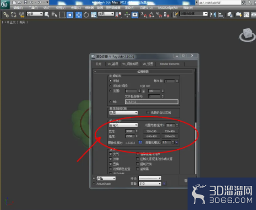The height and width of the screenshot is (210, 256).
Task: Toggle the image aspect ratio lock icon
Action: pyautogui.click(x=140, y=142)
